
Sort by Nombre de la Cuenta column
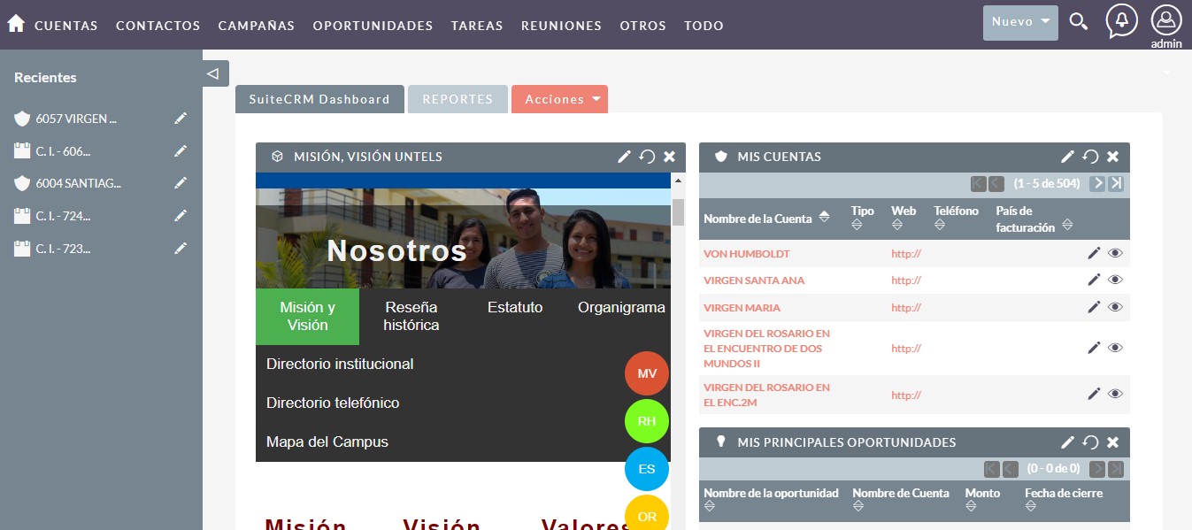[825, 217]
